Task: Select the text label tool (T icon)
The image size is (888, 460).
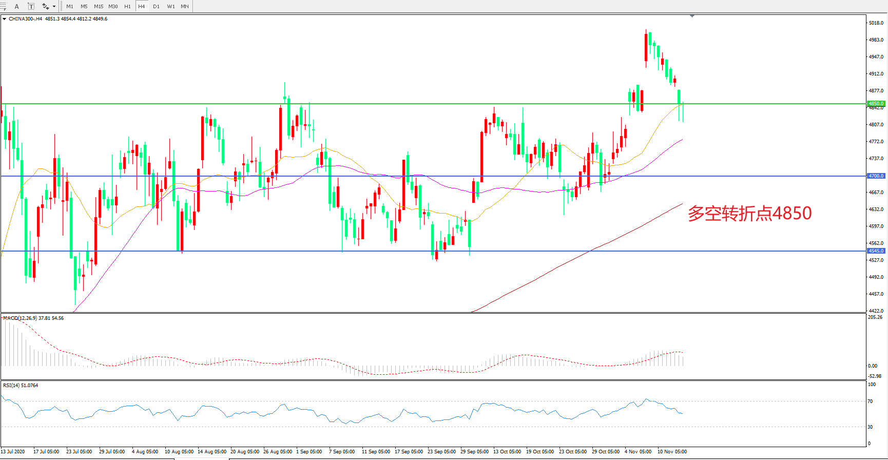Action: (31, 6)
